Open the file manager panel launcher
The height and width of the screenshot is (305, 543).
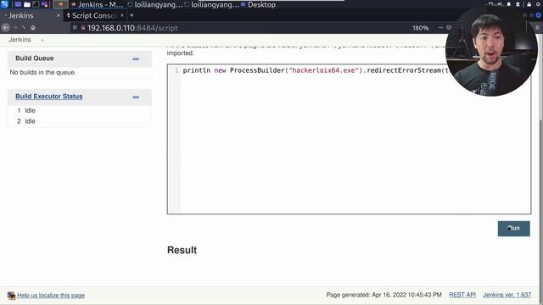pyautogui.click(x=26, y=4)
